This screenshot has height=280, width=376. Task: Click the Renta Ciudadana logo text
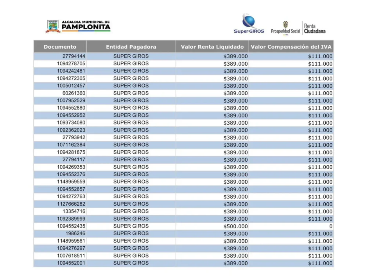tap(315, 29)
